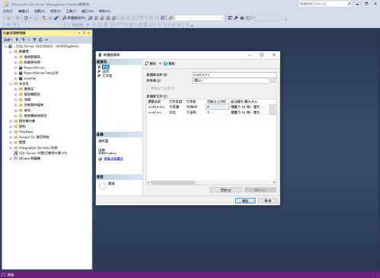The width and height of the screenshot is (380, 278).
Task: Click the New Query toolbar button
Action: [74, 18]
